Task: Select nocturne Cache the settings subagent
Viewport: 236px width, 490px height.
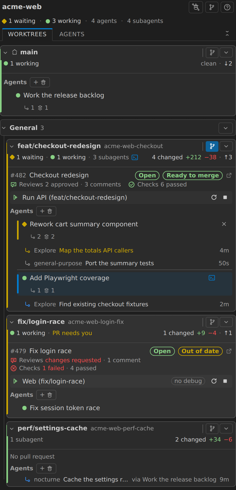Action: tap(95, 480)
